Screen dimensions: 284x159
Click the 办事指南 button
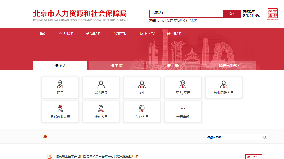[253, 157]
